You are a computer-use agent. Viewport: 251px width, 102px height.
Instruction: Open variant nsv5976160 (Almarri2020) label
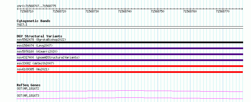point(37,51)
